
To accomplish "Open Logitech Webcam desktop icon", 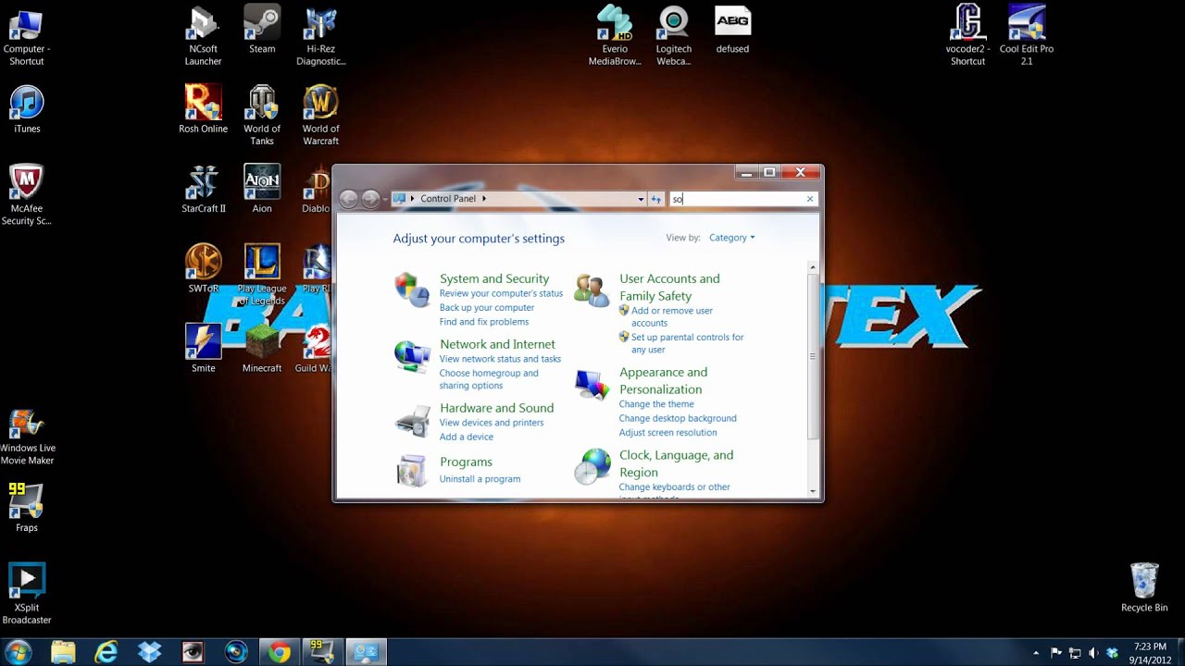I will click(x=673, y=37).
